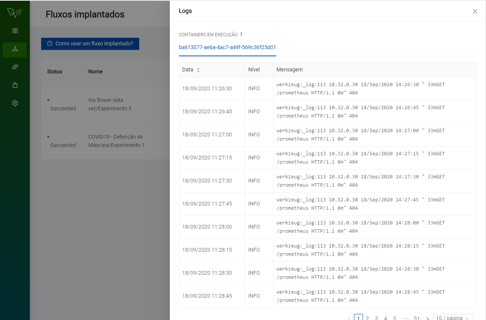
Task: Click log message with 14:27:00 timestamp
Action: 361,135
